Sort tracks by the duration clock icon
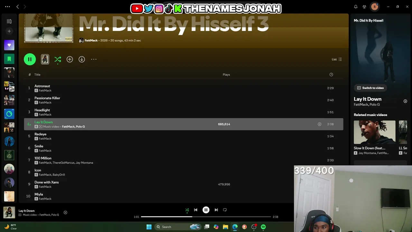412x232 pixels. (x=331, y=74)
